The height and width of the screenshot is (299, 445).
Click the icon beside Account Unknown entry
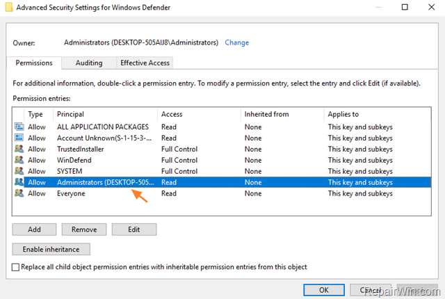[19, 138]
